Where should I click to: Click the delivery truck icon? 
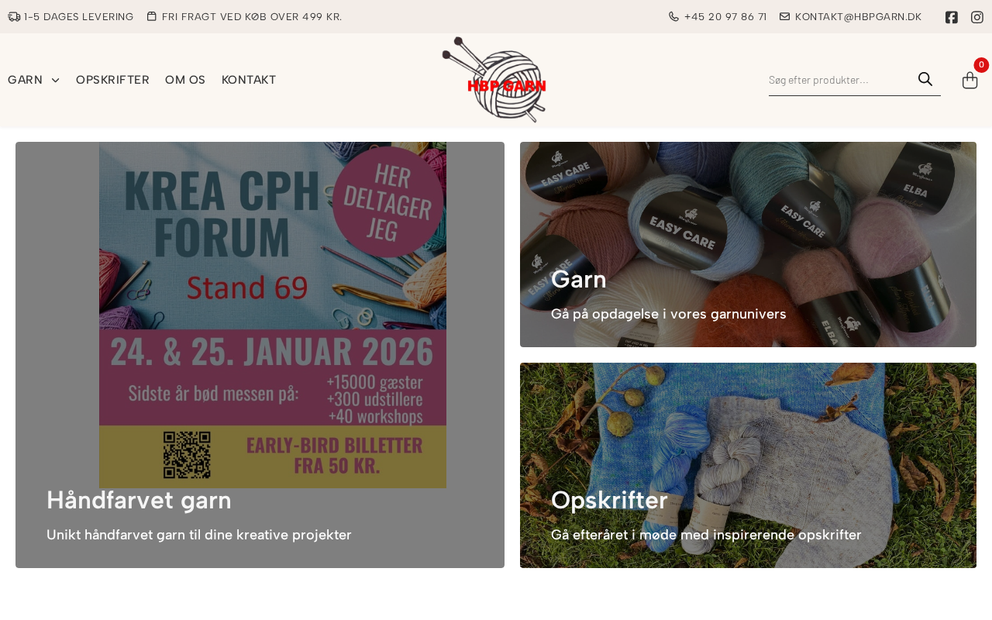tap(14, 16)
